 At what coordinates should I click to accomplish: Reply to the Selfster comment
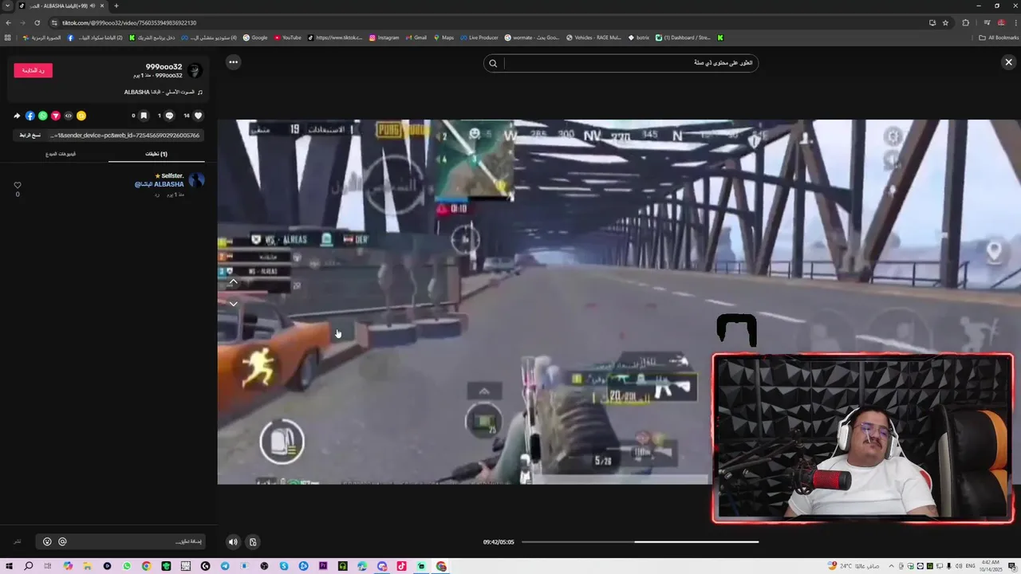point(157,195)
